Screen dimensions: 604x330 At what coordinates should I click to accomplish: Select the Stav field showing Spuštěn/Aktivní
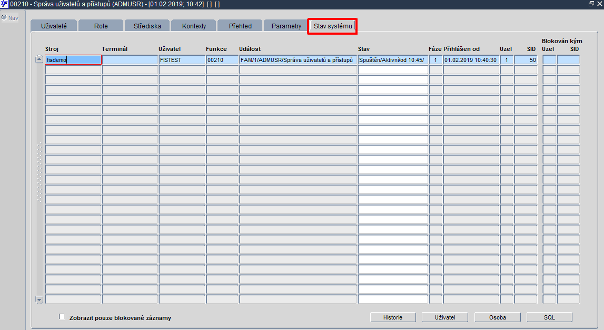coord(393,60)
